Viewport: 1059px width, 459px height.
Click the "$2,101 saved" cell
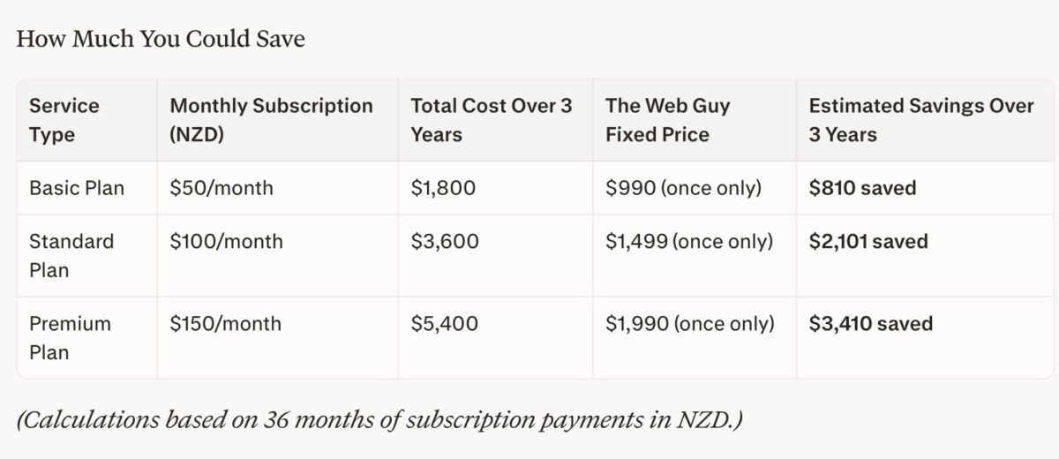pyautogui.click(x=868, y=242)
